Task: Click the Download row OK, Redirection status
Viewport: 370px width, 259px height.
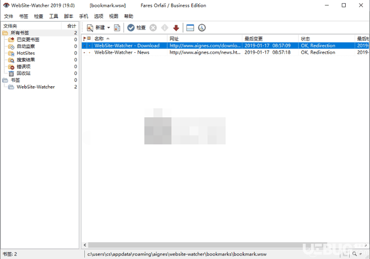Action: point(318,45)
